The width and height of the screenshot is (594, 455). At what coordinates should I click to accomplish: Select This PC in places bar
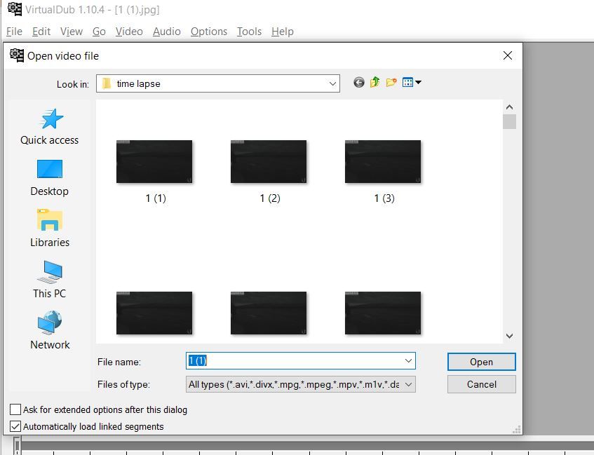pyautogui.click(x=50, y=280)
